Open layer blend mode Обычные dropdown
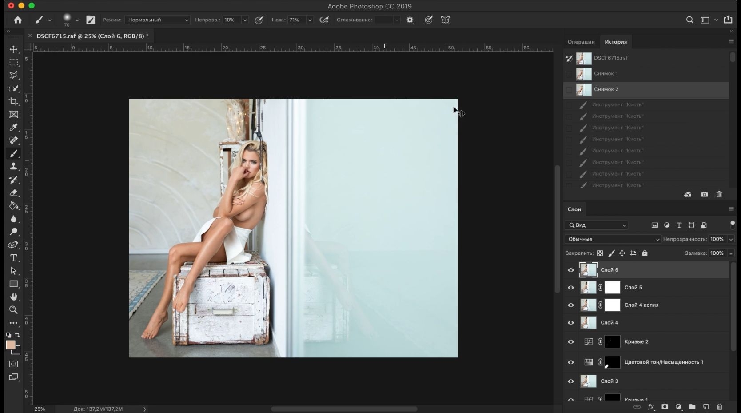Viewport: 741px width, 413px height. (x=613, y=239)
